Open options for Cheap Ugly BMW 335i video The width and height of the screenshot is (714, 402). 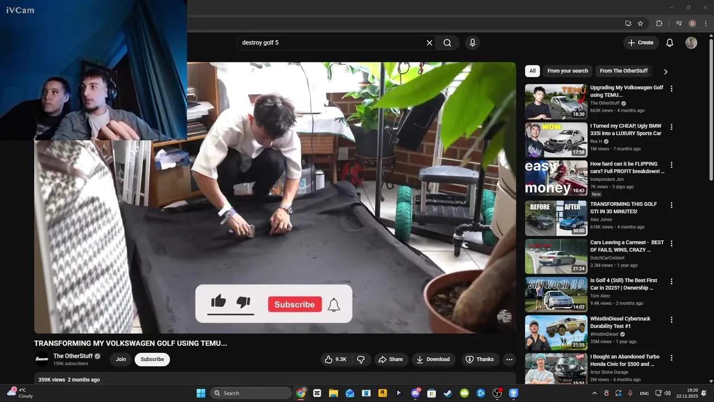[672, 127]
